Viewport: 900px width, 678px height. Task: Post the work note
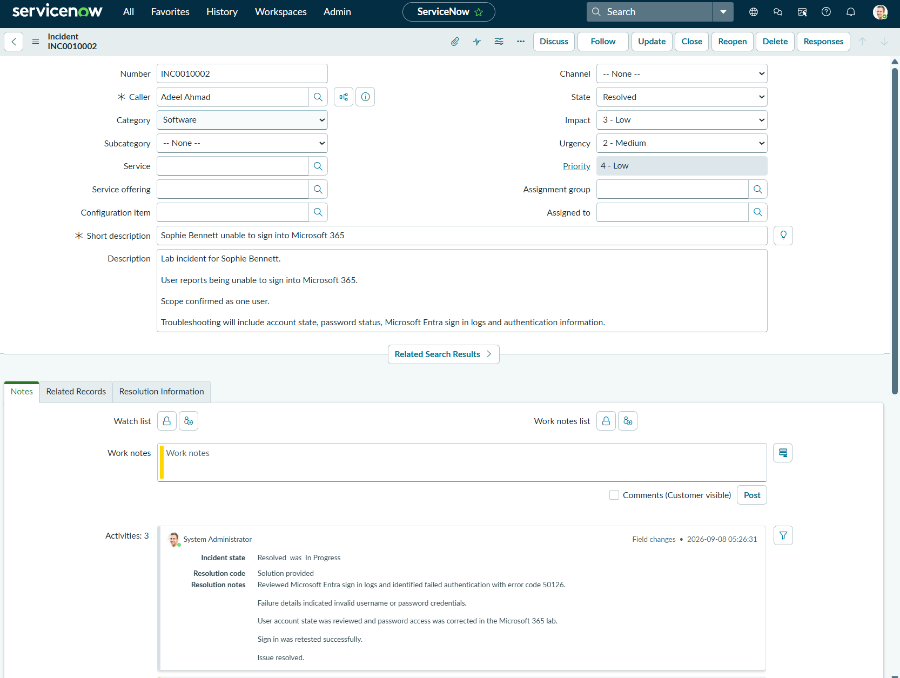tap(752, 495)
